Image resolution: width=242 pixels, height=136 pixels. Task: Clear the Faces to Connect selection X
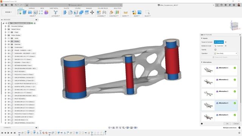tap(226, 42)
